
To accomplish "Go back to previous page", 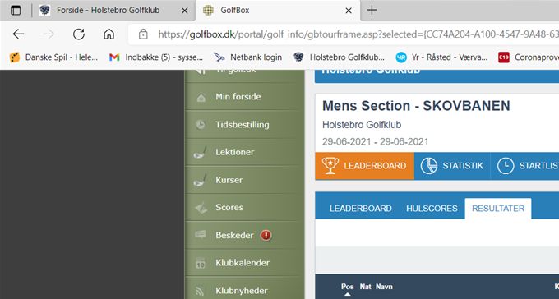I will click(x=18, y=34).
